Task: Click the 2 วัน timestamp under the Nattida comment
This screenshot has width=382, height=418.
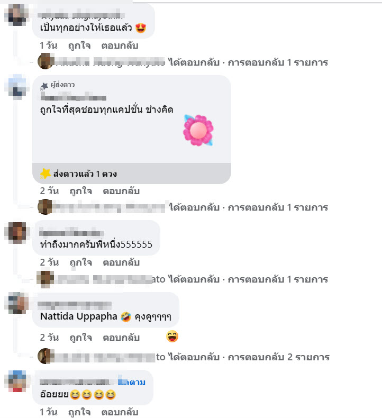Action: [49, 338]
